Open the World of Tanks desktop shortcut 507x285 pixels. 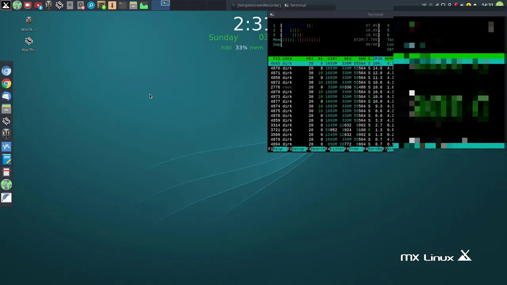click(29, 24)
